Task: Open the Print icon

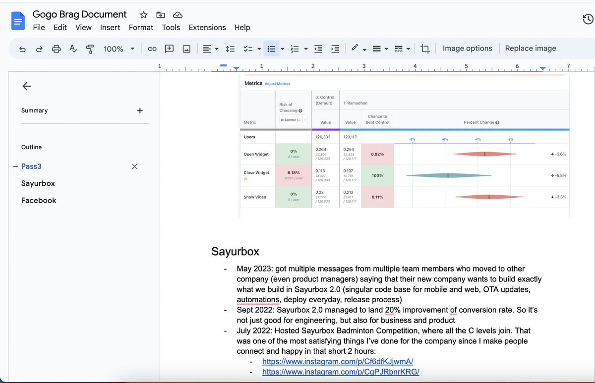Action: point(57,49)
